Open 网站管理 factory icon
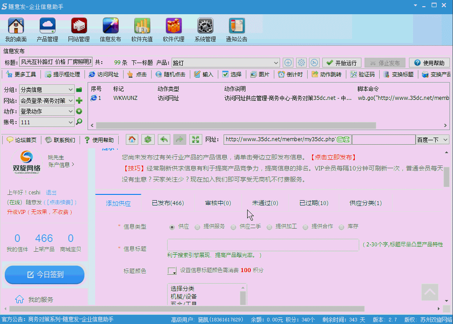Viewport: 453px width, 324px height. click(79, 26)
